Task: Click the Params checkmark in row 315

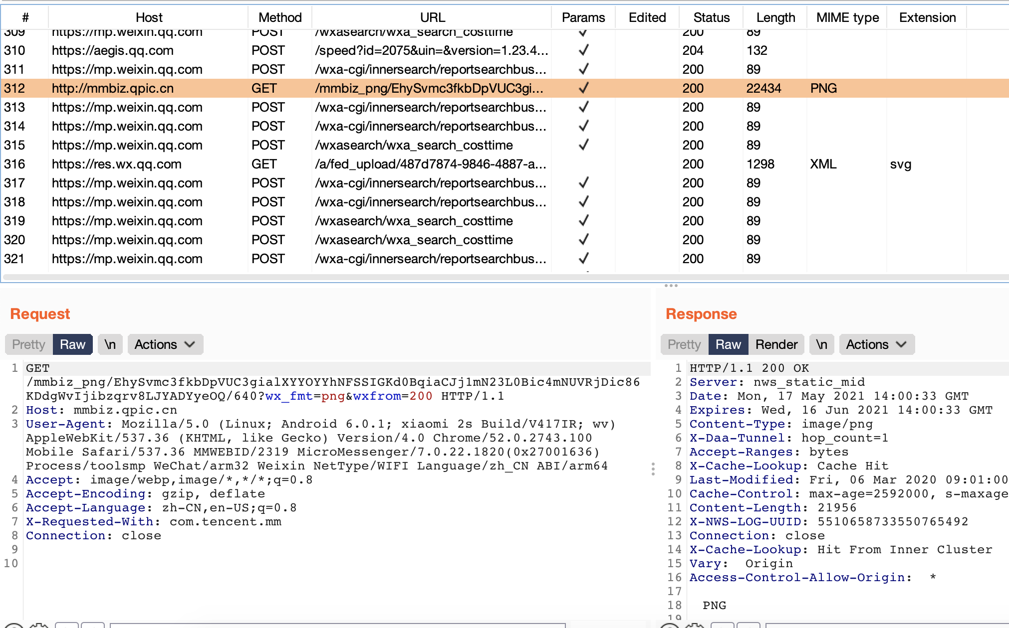Action: tap(583, 145)
